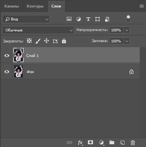Open the Вид filter type dropdown
The height and width of the screenshot is (147, 146).
pos(26,19)
